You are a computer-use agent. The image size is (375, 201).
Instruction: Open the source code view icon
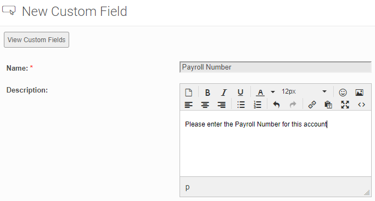point(361,105)
